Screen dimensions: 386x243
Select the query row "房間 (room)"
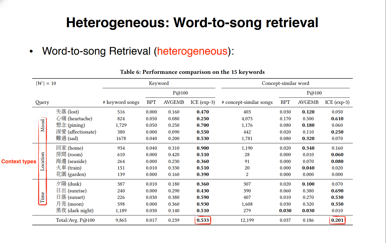click(69, 154)
